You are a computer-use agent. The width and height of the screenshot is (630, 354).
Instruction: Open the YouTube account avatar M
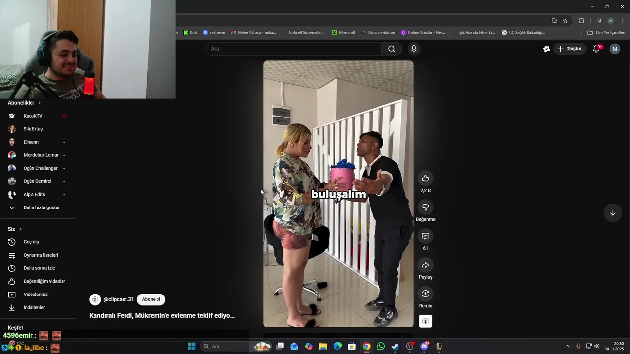click(x=615, y=49)
